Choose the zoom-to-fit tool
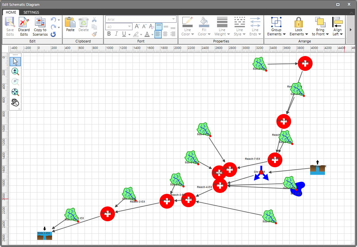Screen dimensions: 357x247 15,92
